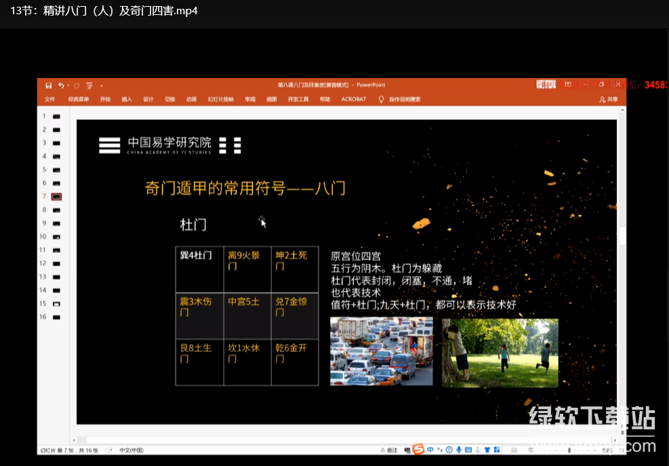Click the Save icon in quick access toolbar
Screen dimensions: 669x466
point(49,85)
